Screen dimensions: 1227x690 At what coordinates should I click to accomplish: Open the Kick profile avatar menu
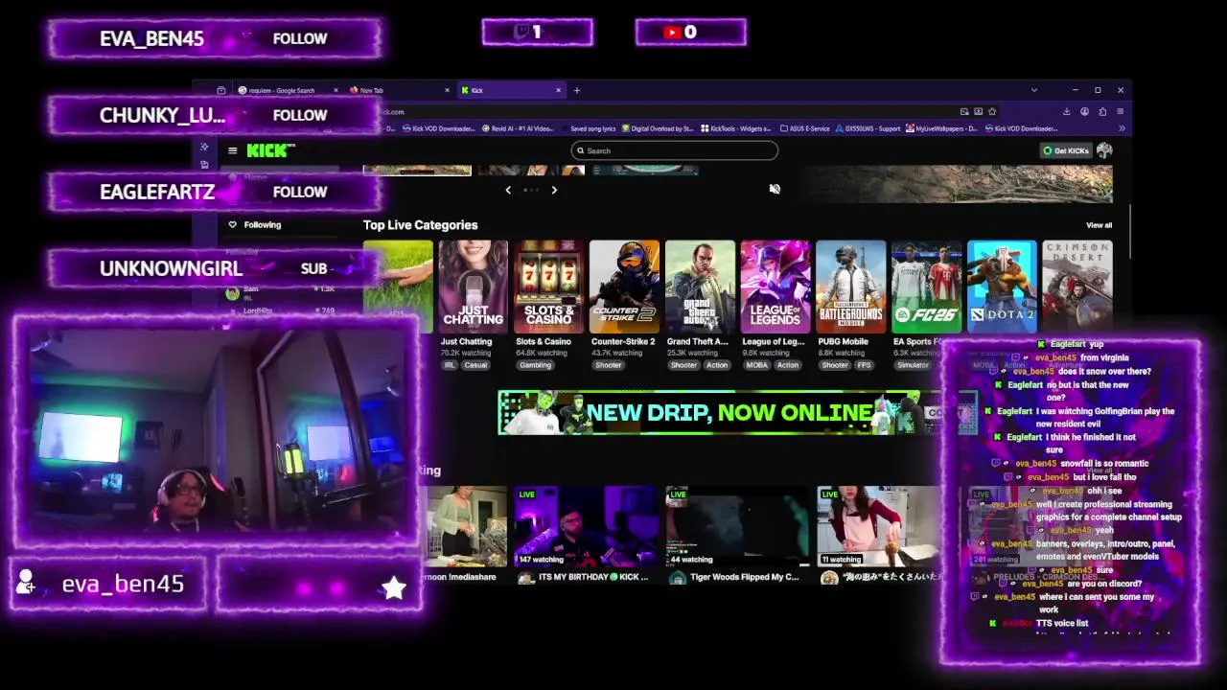point(1104,150)
